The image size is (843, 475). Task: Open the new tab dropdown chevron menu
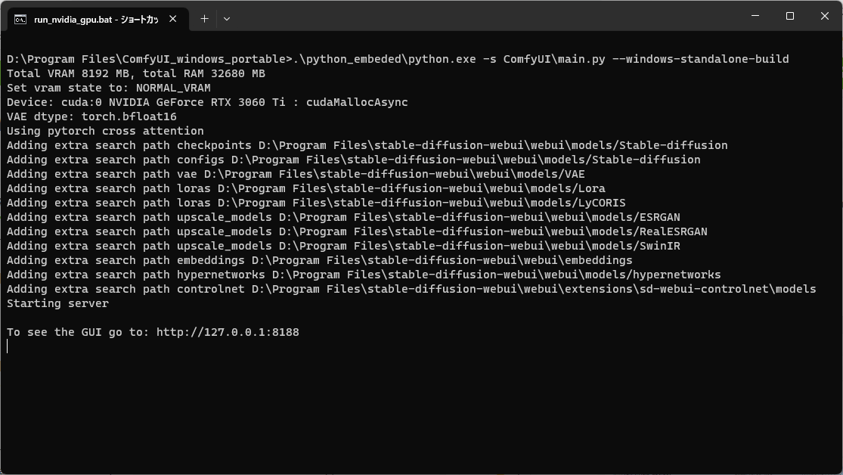(x=226, y=19)
